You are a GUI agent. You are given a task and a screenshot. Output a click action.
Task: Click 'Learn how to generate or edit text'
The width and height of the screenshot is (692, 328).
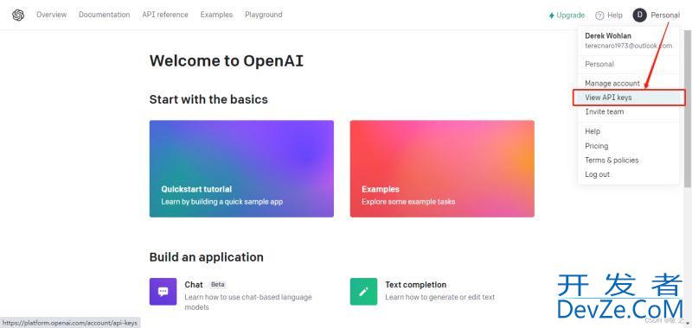tap(439, 297)
